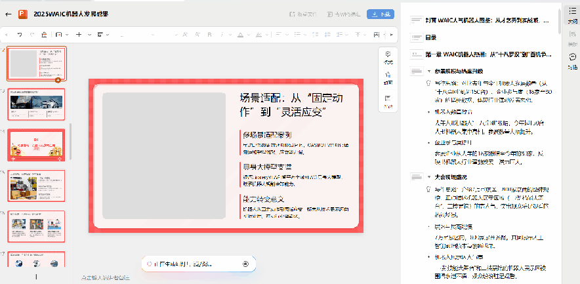
Task: Click the text alignment icon
Action: point(278,35)
